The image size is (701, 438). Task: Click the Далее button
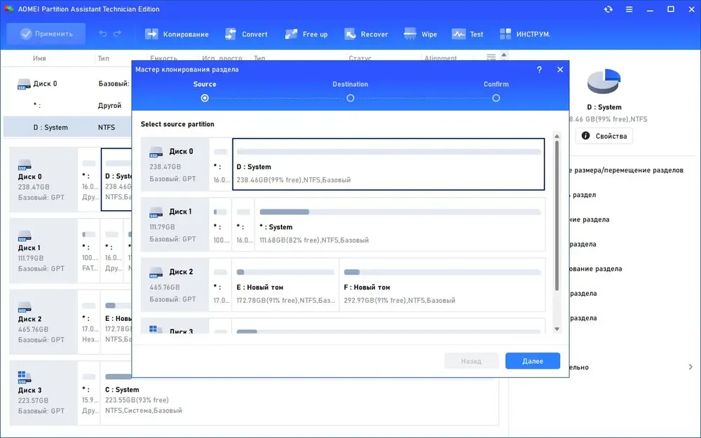click(533, 361)
